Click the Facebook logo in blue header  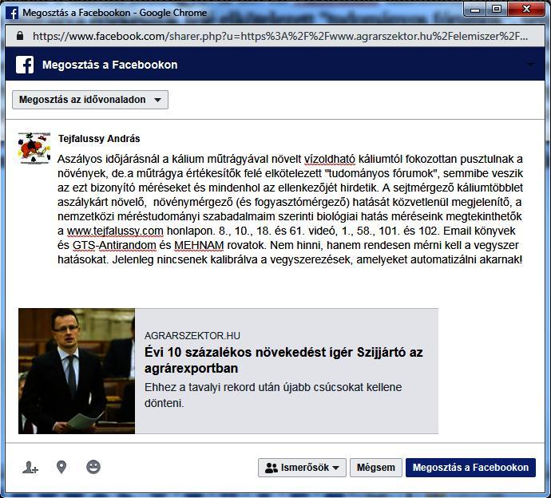25,65
